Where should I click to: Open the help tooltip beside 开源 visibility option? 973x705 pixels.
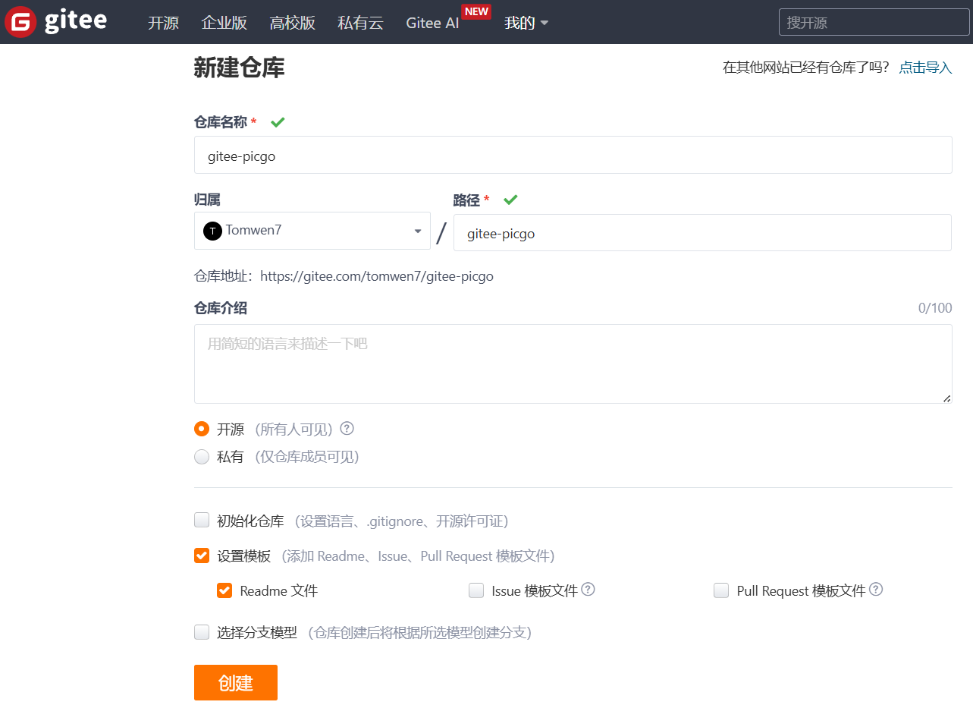(x=347, y=430)
